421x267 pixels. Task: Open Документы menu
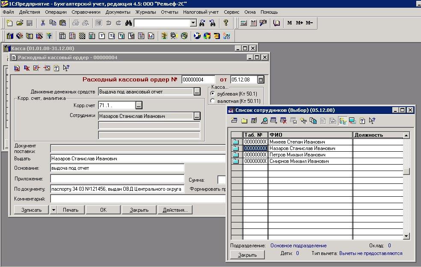[x=118, y=12]
